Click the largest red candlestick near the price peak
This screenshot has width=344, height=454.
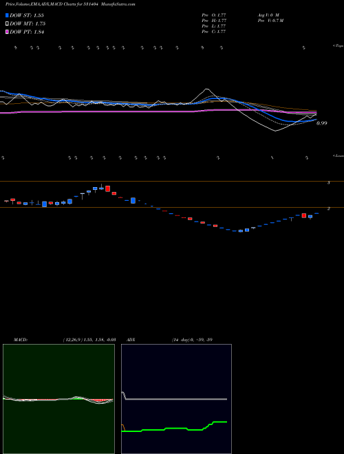click(108, 188)
